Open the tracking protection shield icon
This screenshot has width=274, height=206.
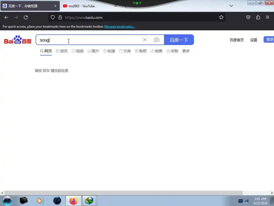[x=53, y=17]
